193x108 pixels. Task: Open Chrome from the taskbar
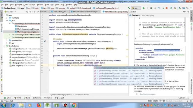pos(74,105)
